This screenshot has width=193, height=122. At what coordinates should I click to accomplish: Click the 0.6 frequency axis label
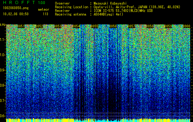tap(2, 116)
